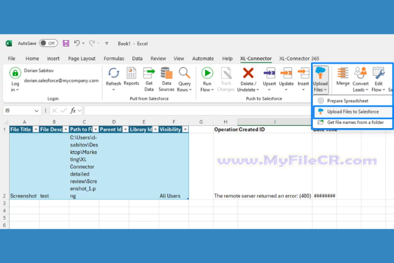This screenshot has width=394, height=263.
Task: Click the Insert icon in Push to Salesforce
Action: (303, 73)
